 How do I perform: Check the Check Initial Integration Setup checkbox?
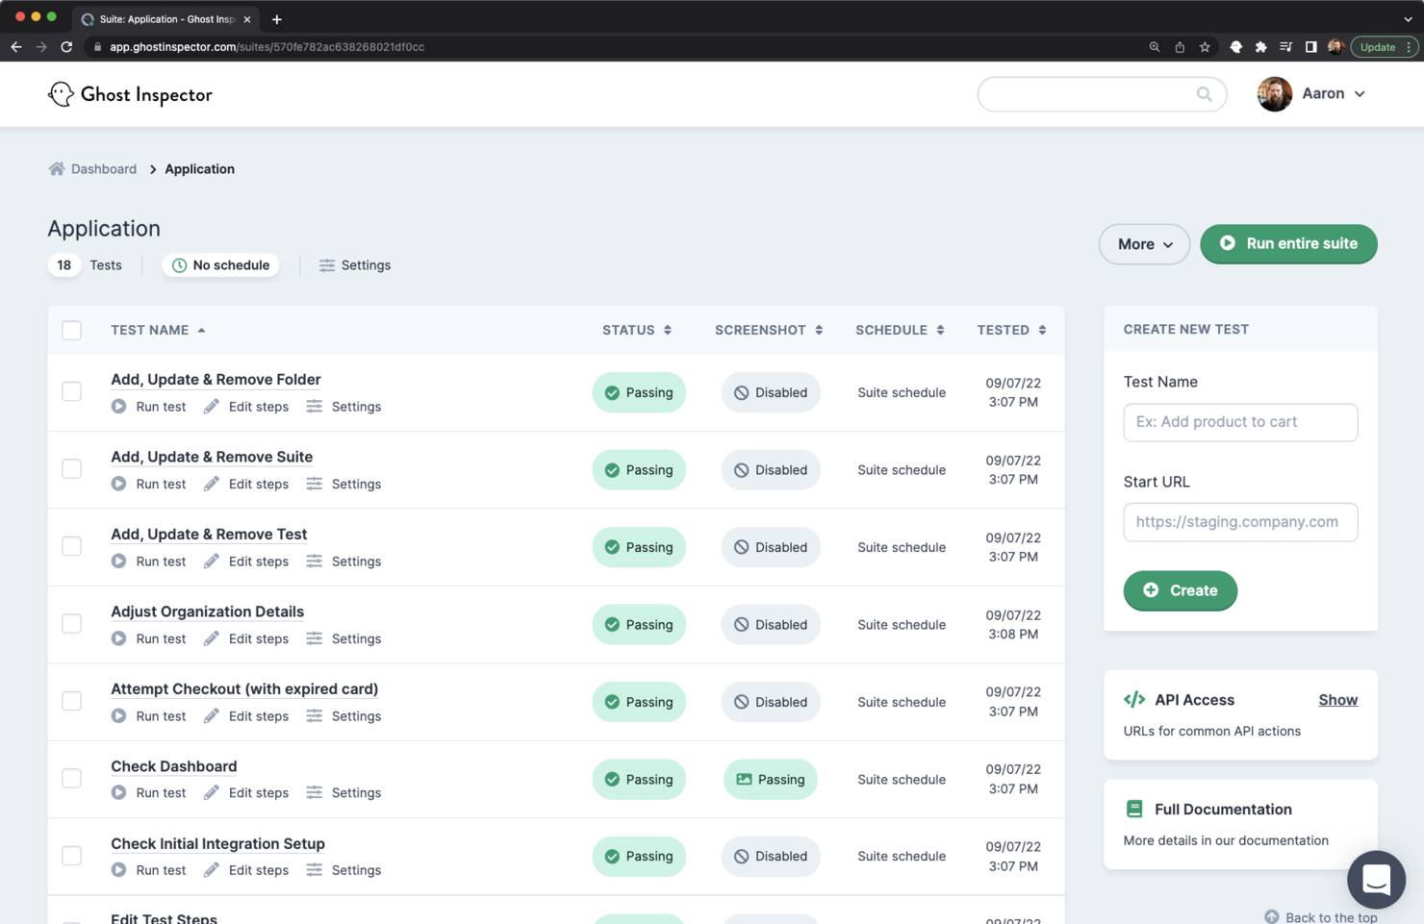72,856
